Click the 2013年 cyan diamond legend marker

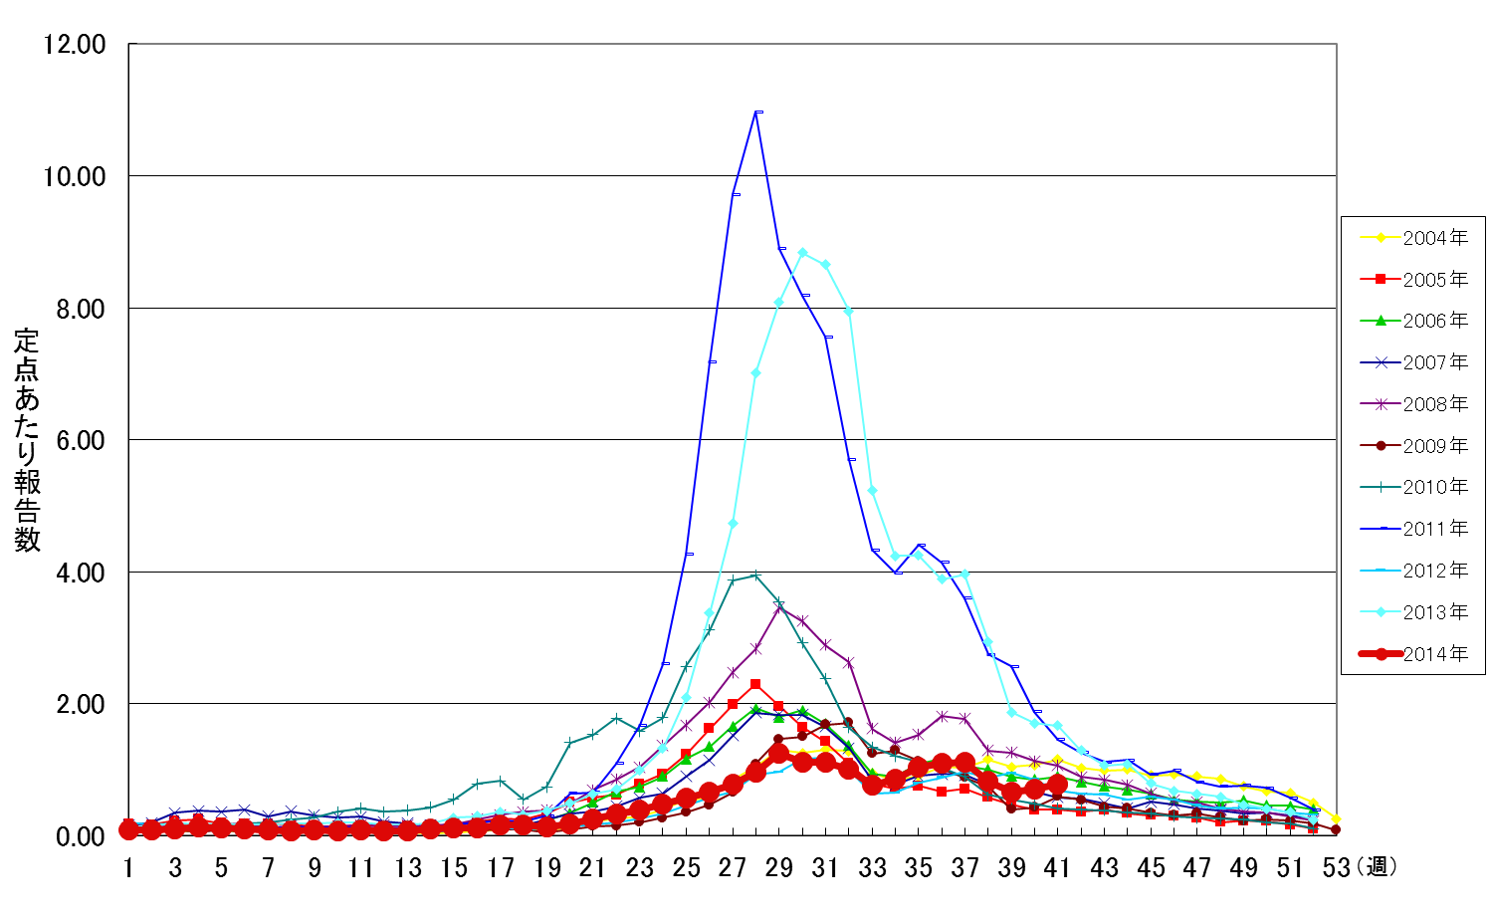[x=1381, y=612]
